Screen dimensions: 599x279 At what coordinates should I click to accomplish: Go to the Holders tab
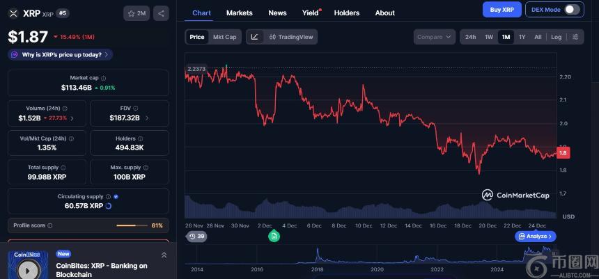pyautogui.click(x=346, y=13)
